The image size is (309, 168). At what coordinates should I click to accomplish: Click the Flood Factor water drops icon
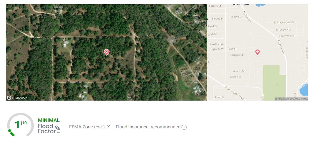(58, 128)
